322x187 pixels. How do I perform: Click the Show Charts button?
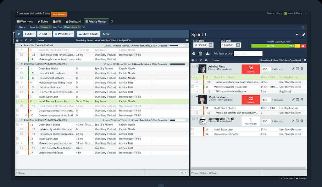coord(88,34)
